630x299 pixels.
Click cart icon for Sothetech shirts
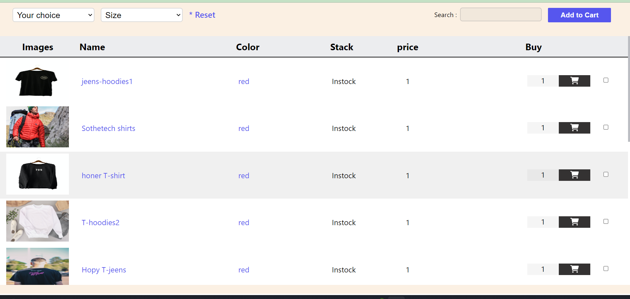click(574, 128)
